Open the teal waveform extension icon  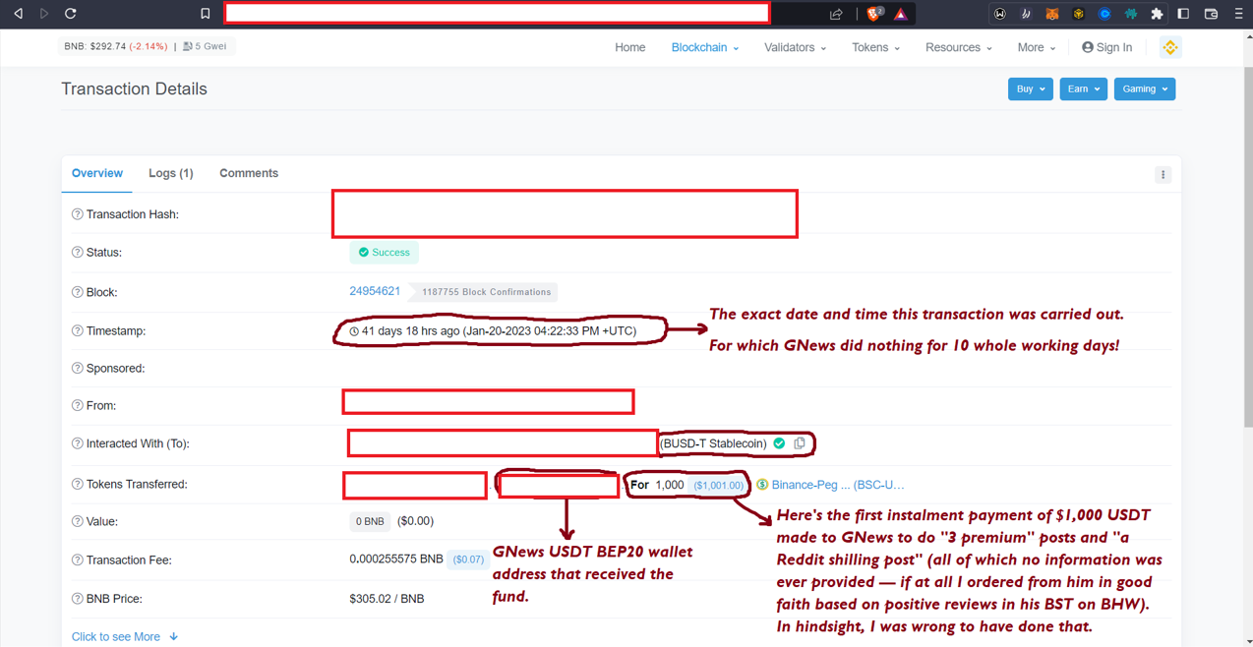pos(1131,14)
